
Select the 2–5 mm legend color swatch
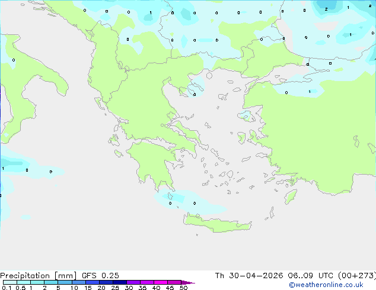51,282
